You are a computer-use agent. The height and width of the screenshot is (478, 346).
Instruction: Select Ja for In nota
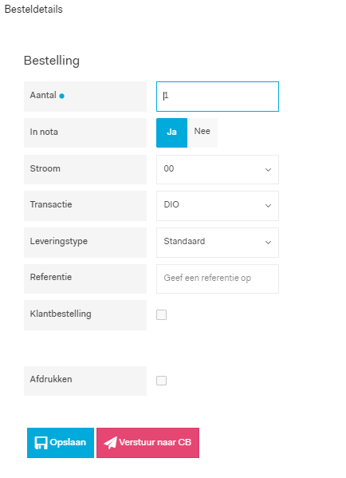pos(171,132)
